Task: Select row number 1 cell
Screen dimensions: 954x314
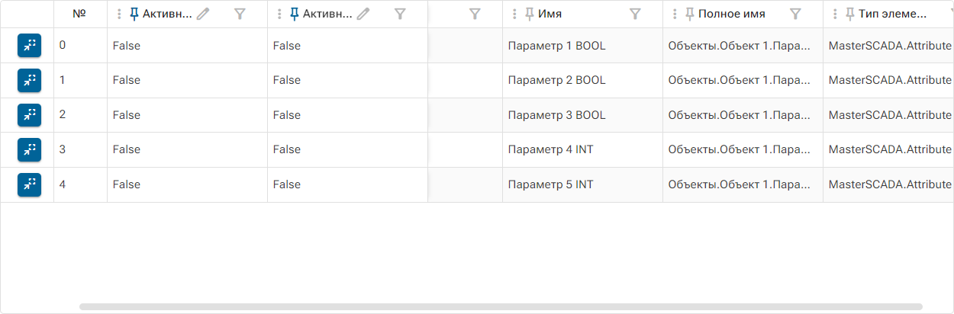Action: (x=80, y=80)
